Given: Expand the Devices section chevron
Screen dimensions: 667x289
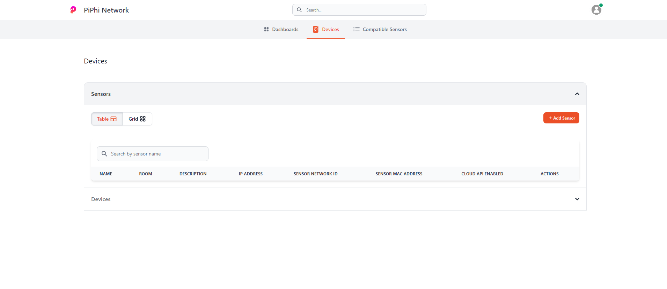Looking at the screenshot, I should coord(577,199).
